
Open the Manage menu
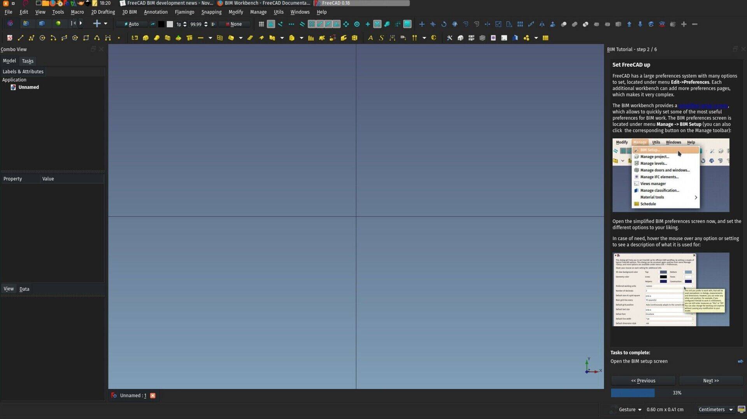(258, 12)
